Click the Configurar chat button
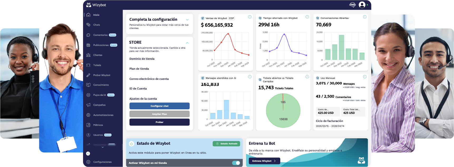Image resolution: width=454 pixels, height=167 pixels. coord(159,106)
